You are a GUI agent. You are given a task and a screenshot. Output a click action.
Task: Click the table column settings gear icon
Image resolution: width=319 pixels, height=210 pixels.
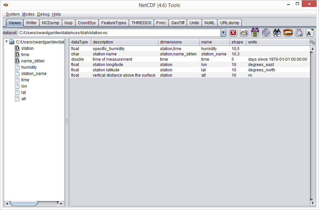[x=312, y=42]
